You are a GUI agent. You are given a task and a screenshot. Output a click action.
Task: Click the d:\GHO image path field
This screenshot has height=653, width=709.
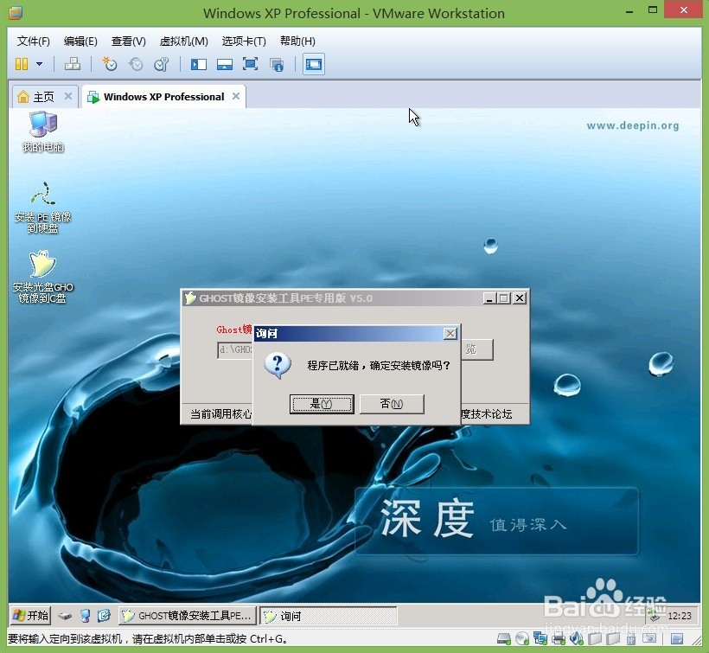[x=235, y=349]
